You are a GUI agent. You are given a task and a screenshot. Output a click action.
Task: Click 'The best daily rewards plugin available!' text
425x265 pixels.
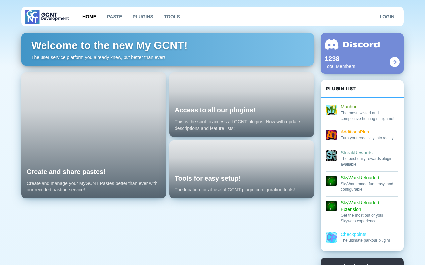tap(367, 162)
